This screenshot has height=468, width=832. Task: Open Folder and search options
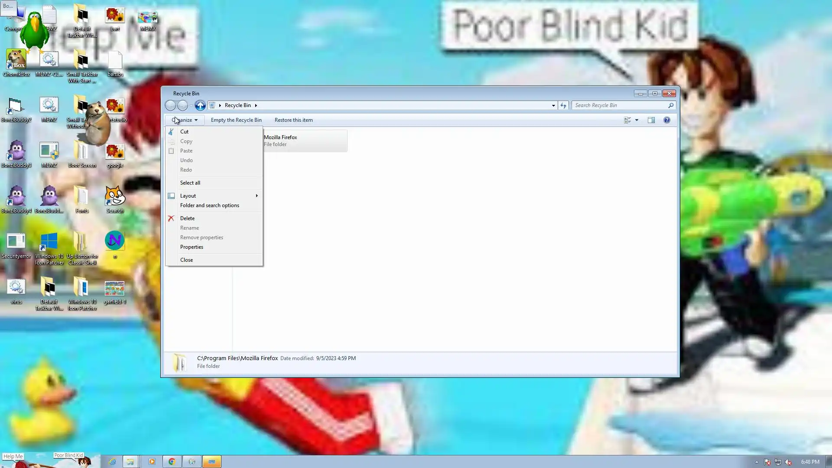[209, 205]
